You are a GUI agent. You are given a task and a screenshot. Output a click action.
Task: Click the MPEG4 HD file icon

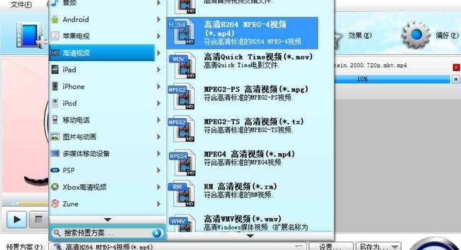click(182, 162)
